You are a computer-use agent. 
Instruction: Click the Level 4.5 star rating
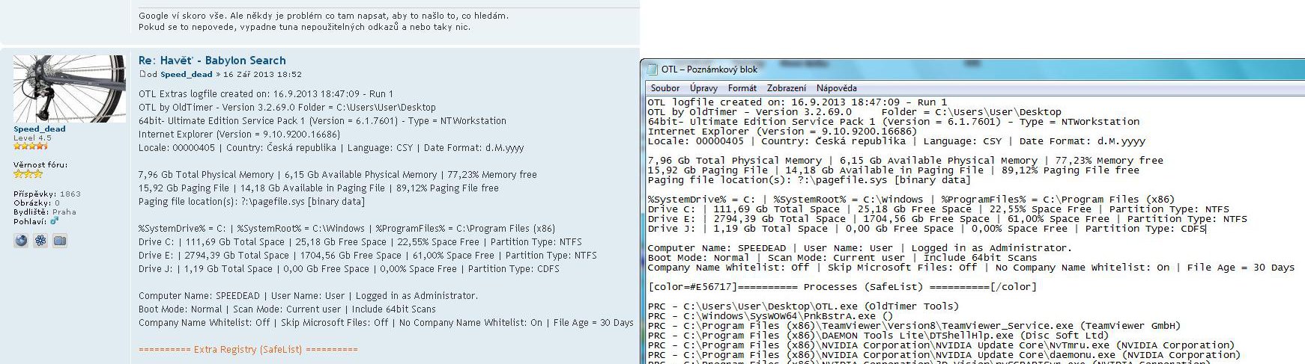[30, 146]
